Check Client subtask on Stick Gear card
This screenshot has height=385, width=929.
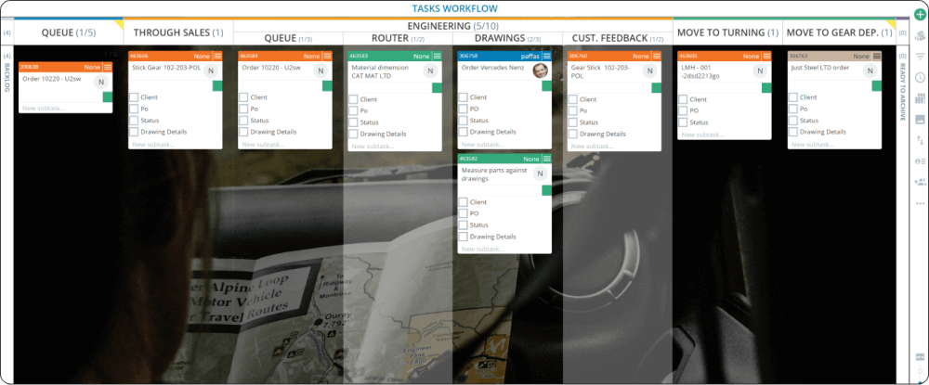[x=135, y=97]
